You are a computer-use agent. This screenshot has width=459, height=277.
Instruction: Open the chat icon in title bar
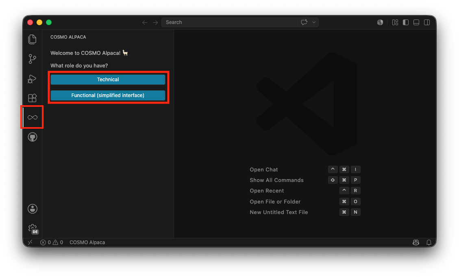pos(304,22)
